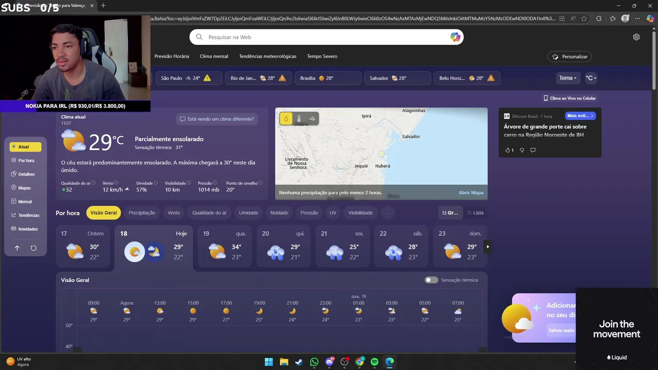Select the Previsão Horária tab
This screenshot has width=658, height=370.
[x=172, y=56]
